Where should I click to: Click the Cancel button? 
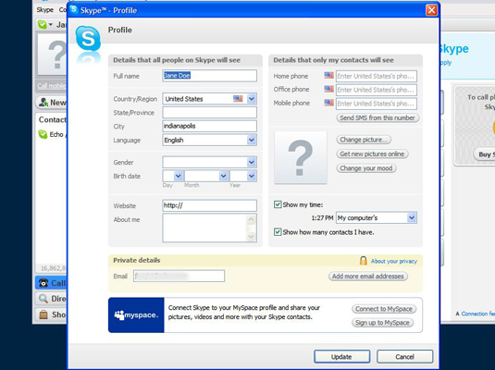(x=404, y=357)
